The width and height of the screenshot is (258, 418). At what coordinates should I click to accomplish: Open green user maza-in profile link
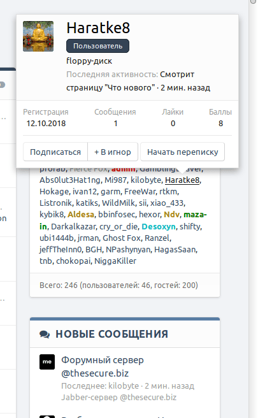[x=195, y=215]
